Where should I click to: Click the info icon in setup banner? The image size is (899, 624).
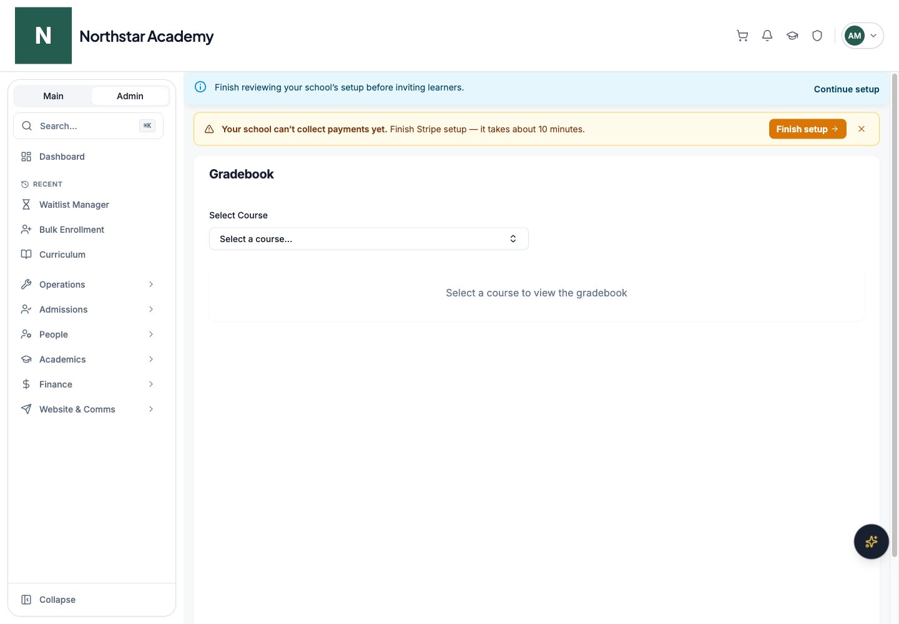[x=200, y=87]
